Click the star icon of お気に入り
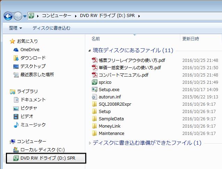The width and height of the screenshot is (222, 169). coord(12,41)
